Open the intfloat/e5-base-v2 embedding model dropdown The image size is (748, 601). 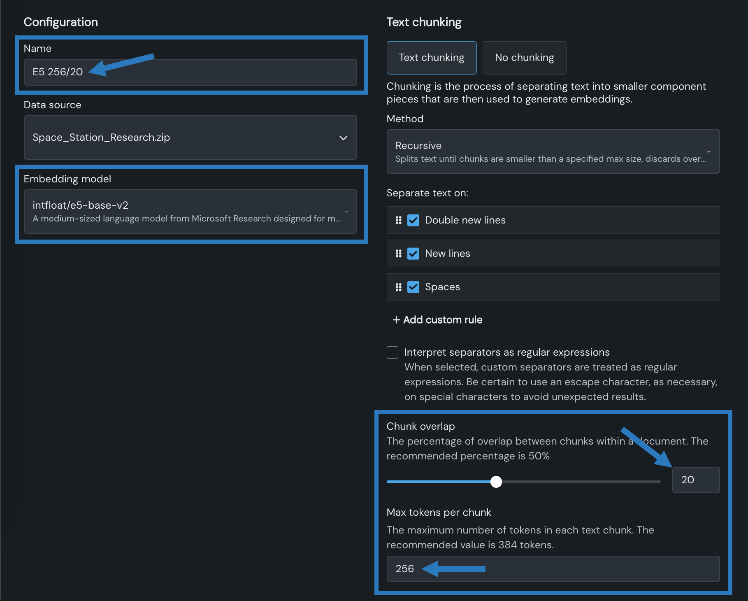(x=189, y=211)
